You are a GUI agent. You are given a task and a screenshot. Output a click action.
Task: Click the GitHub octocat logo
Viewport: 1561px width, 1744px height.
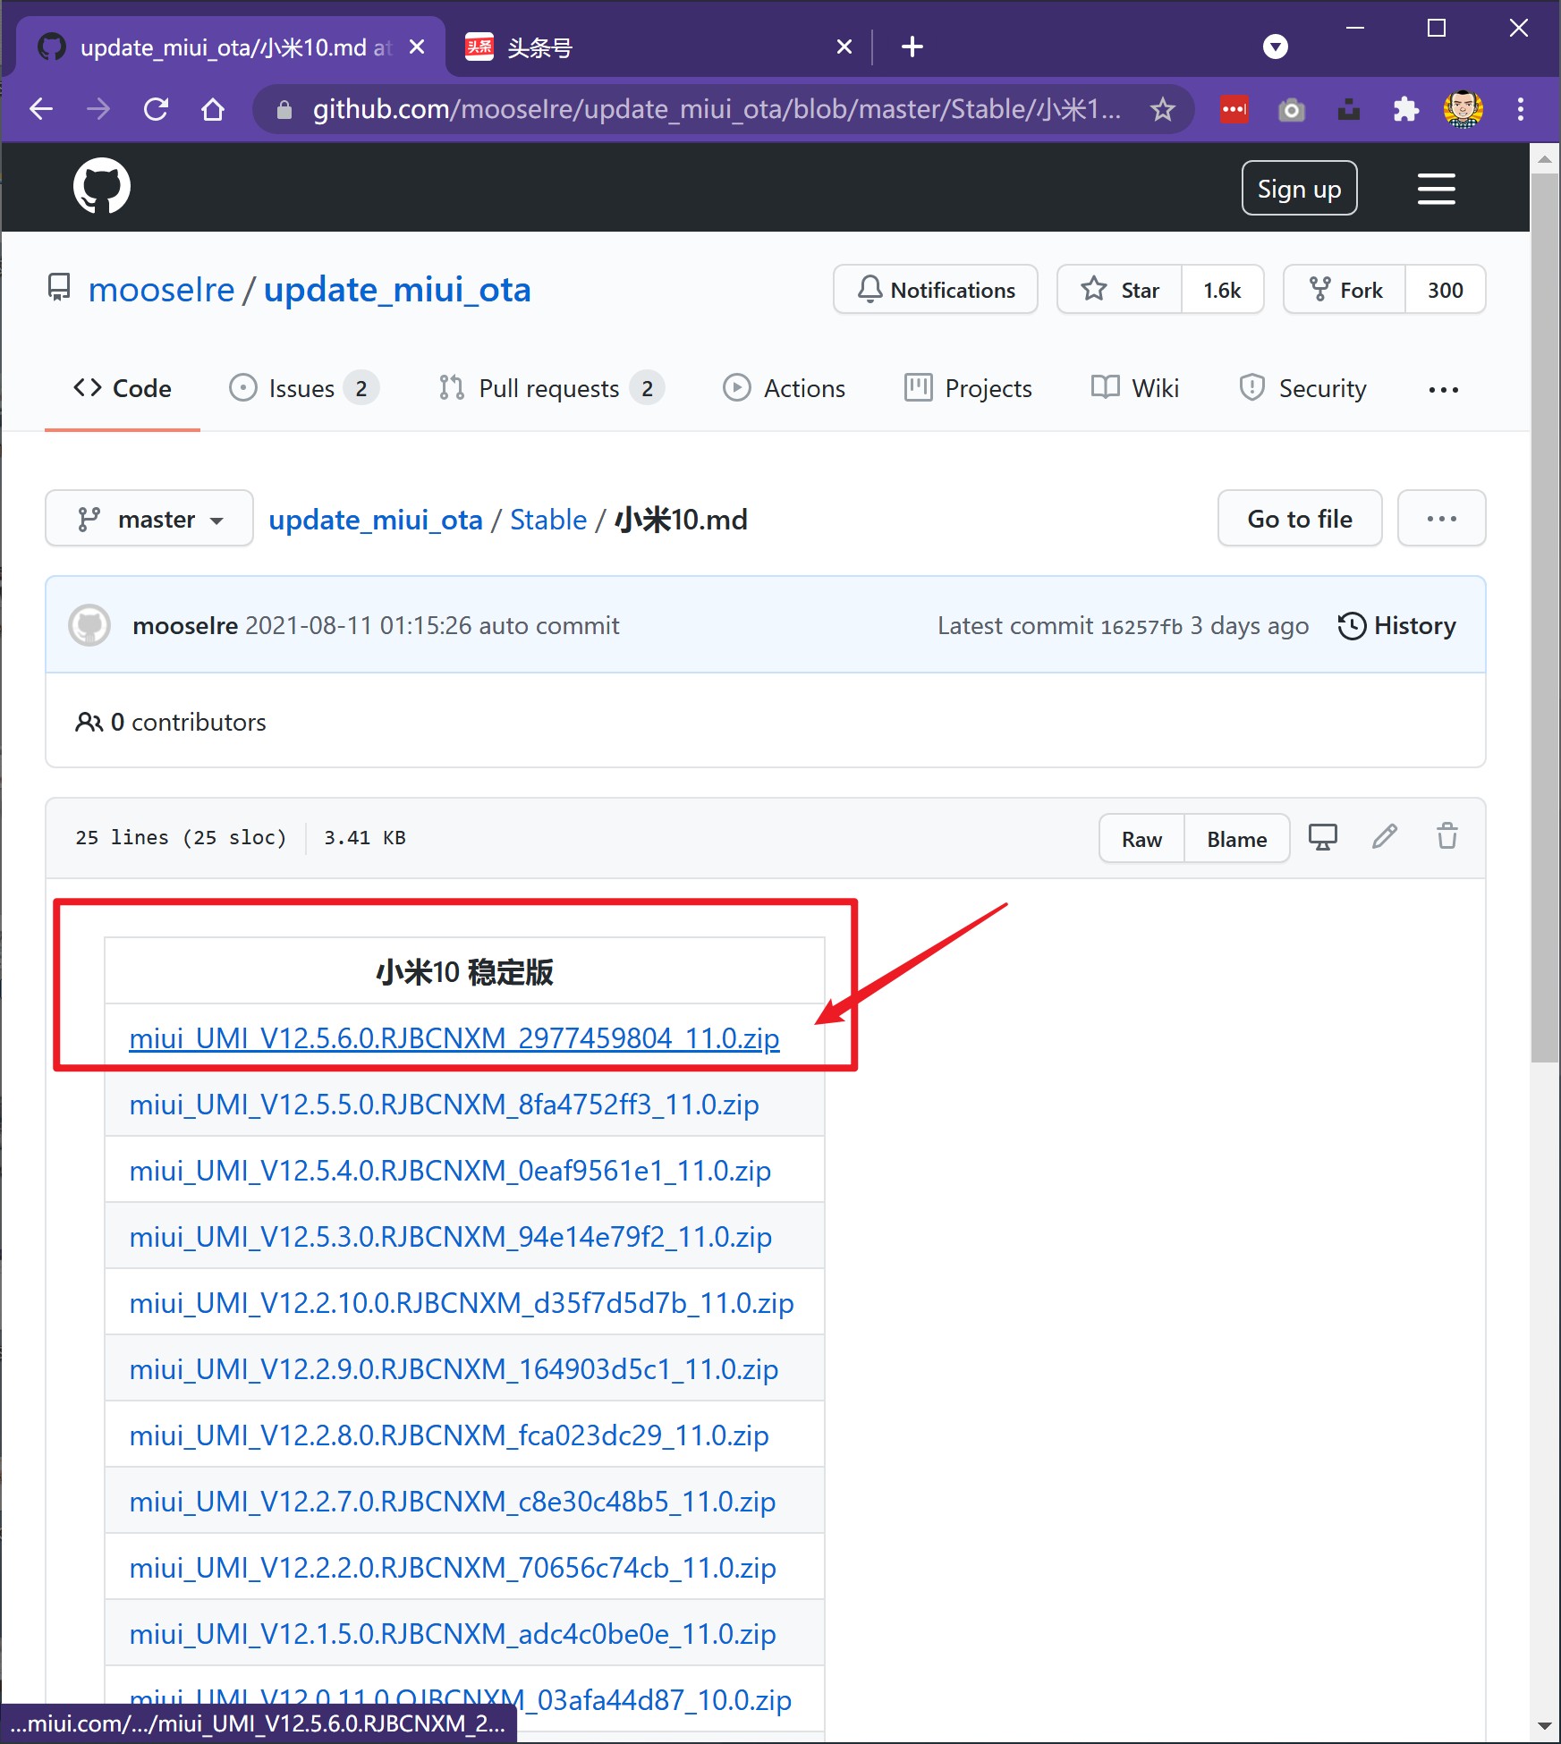pos(102,186)
